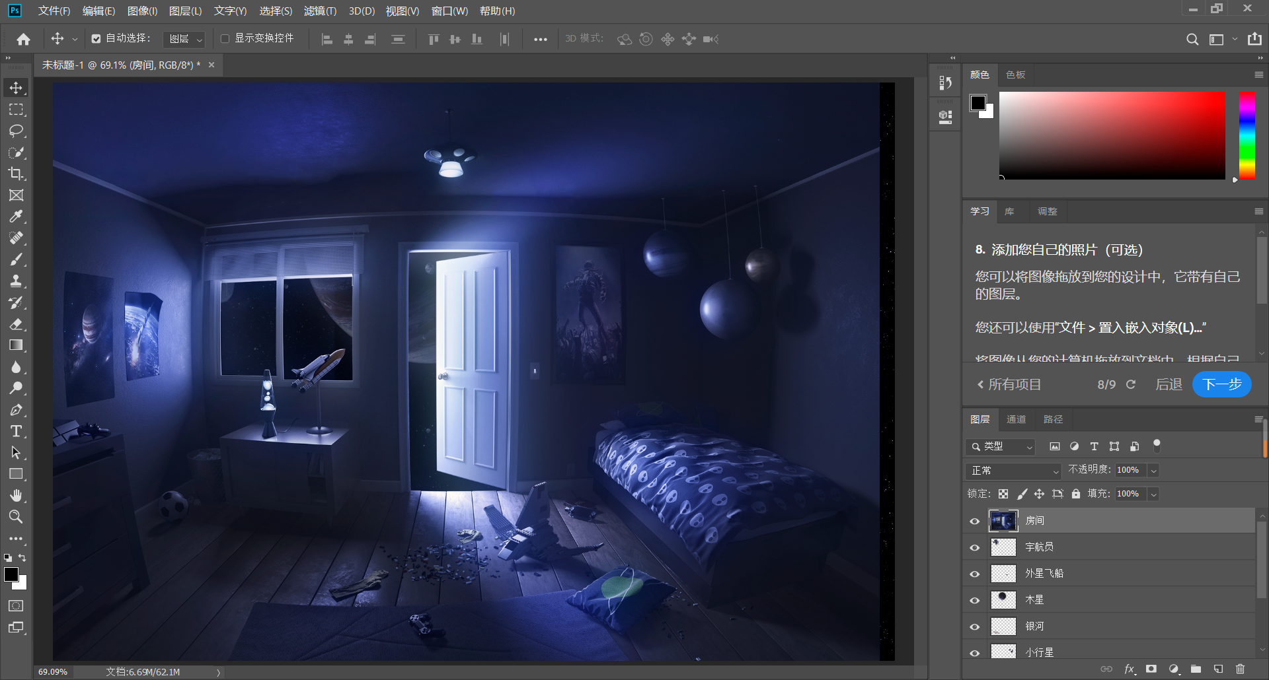Click the 下一步 button
1269x680 pixels.
pyautogui.click(x=1221, y=384)
